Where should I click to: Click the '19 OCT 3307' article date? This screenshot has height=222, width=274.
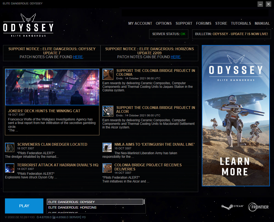[x=16, y=115]
